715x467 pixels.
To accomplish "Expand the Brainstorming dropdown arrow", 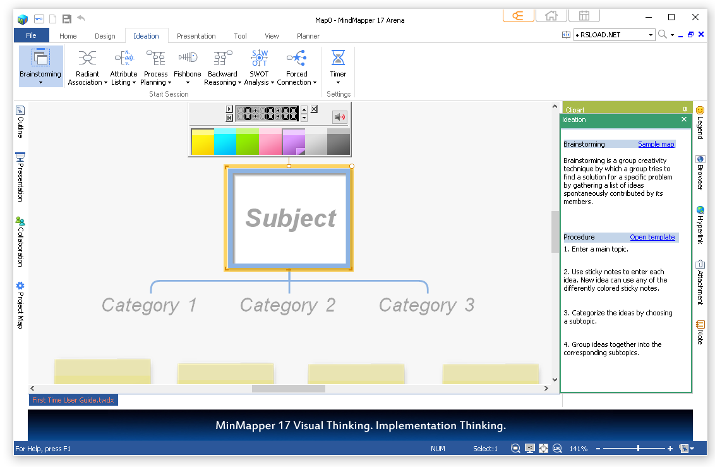I will (40, 83).
